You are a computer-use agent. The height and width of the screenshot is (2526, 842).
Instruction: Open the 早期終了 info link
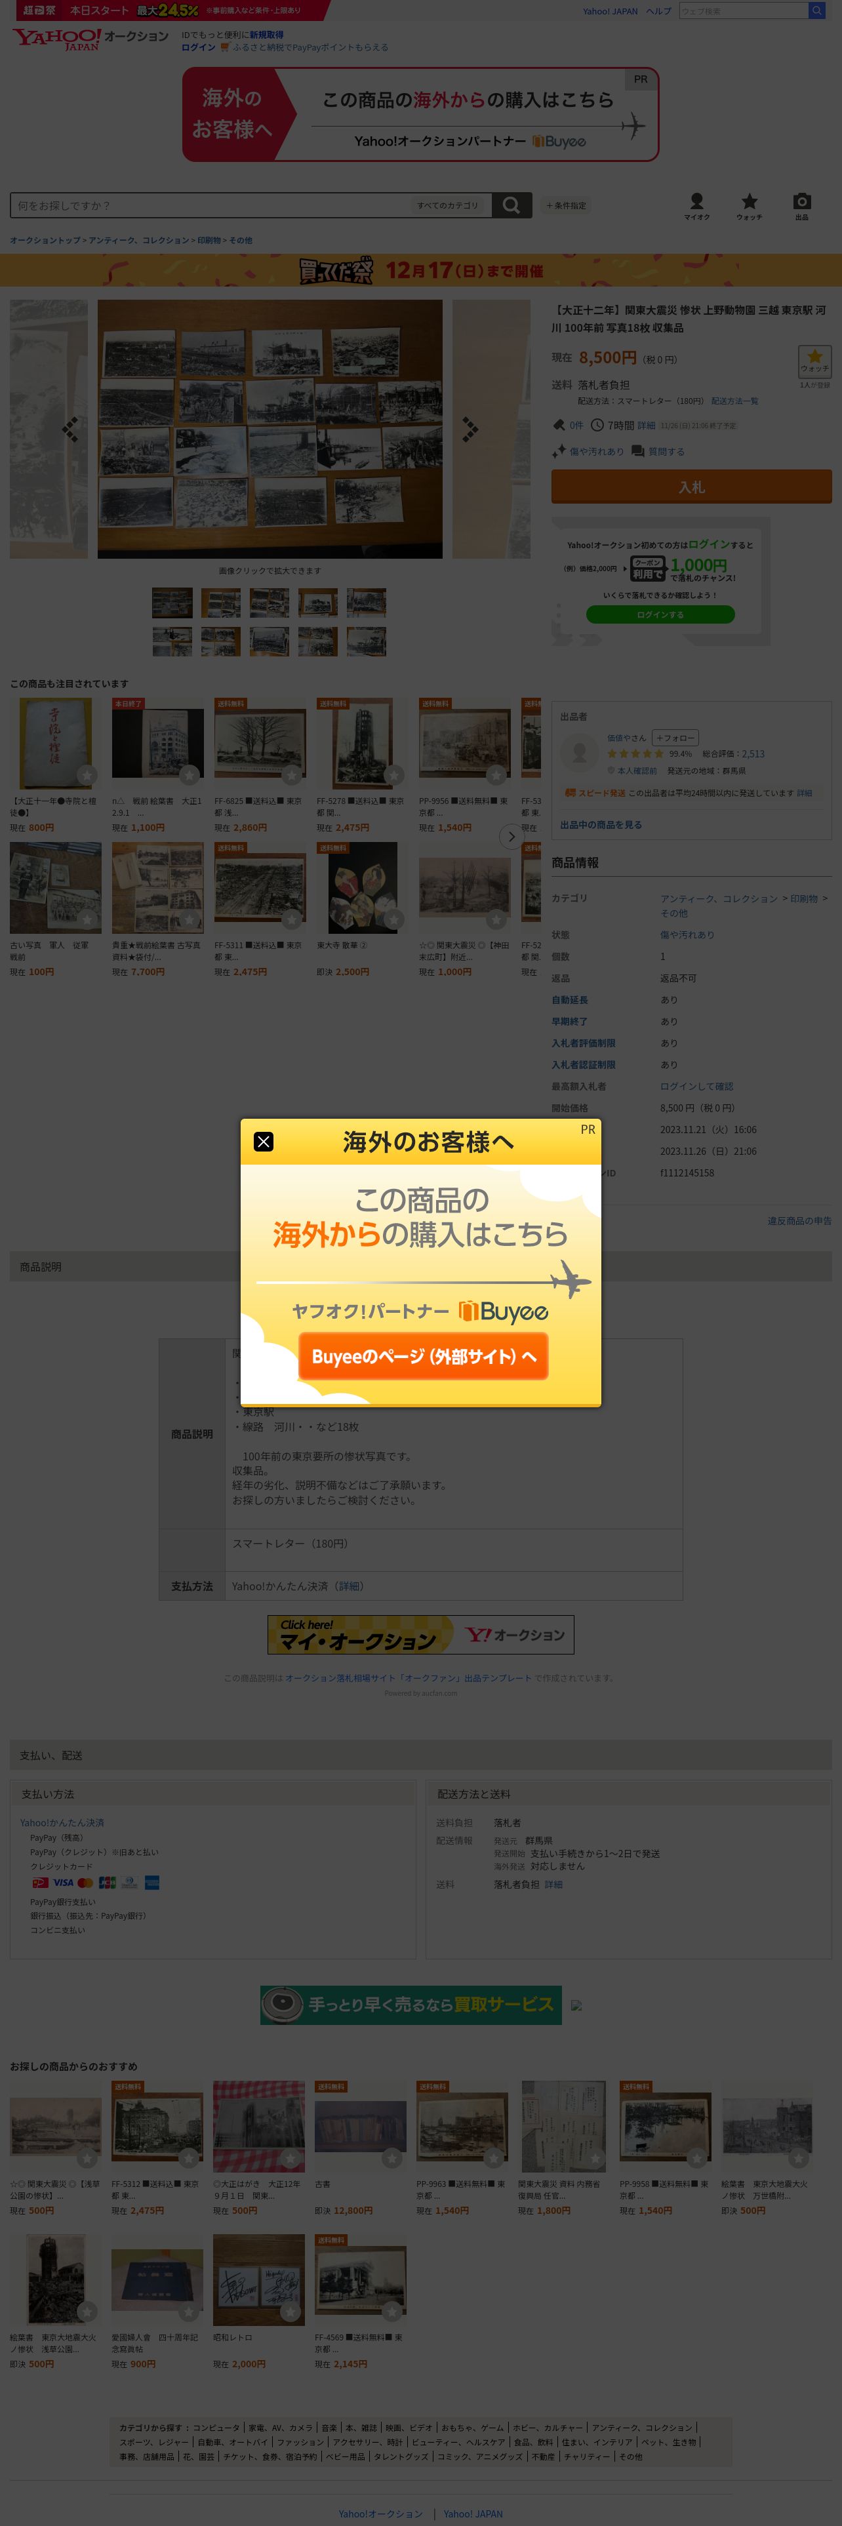(569, 1021)
